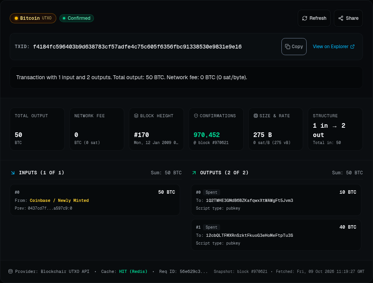
Task: Click the Share button
Action: (x=348, y=18)
